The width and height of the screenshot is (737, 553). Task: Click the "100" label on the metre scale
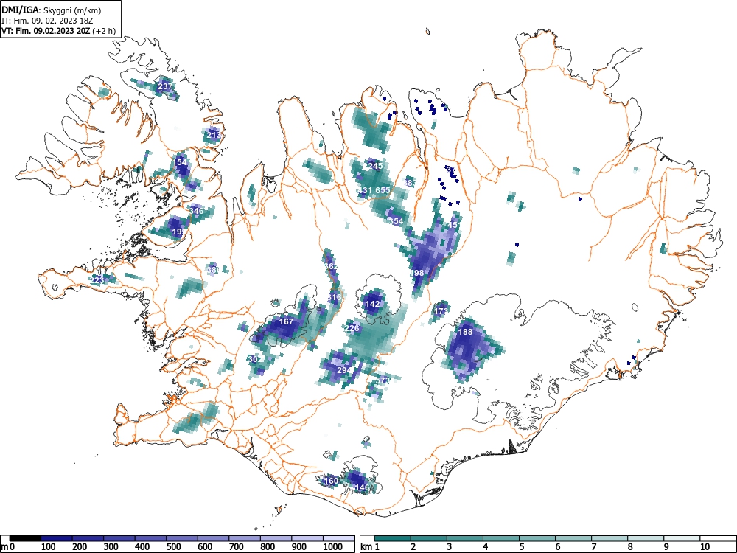click(x=49, y=547)
